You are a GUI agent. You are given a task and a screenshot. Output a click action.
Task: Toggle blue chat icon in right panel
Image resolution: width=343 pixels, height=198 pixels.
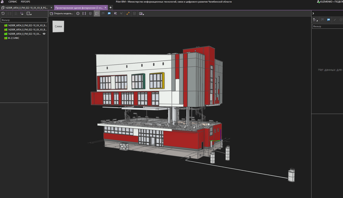(x=328, y=20)
